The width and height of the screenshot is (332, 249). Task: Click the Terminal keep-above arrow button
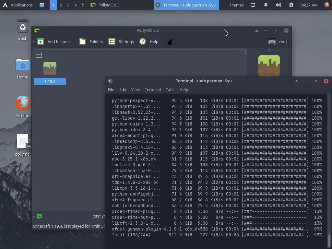(297, 81)
